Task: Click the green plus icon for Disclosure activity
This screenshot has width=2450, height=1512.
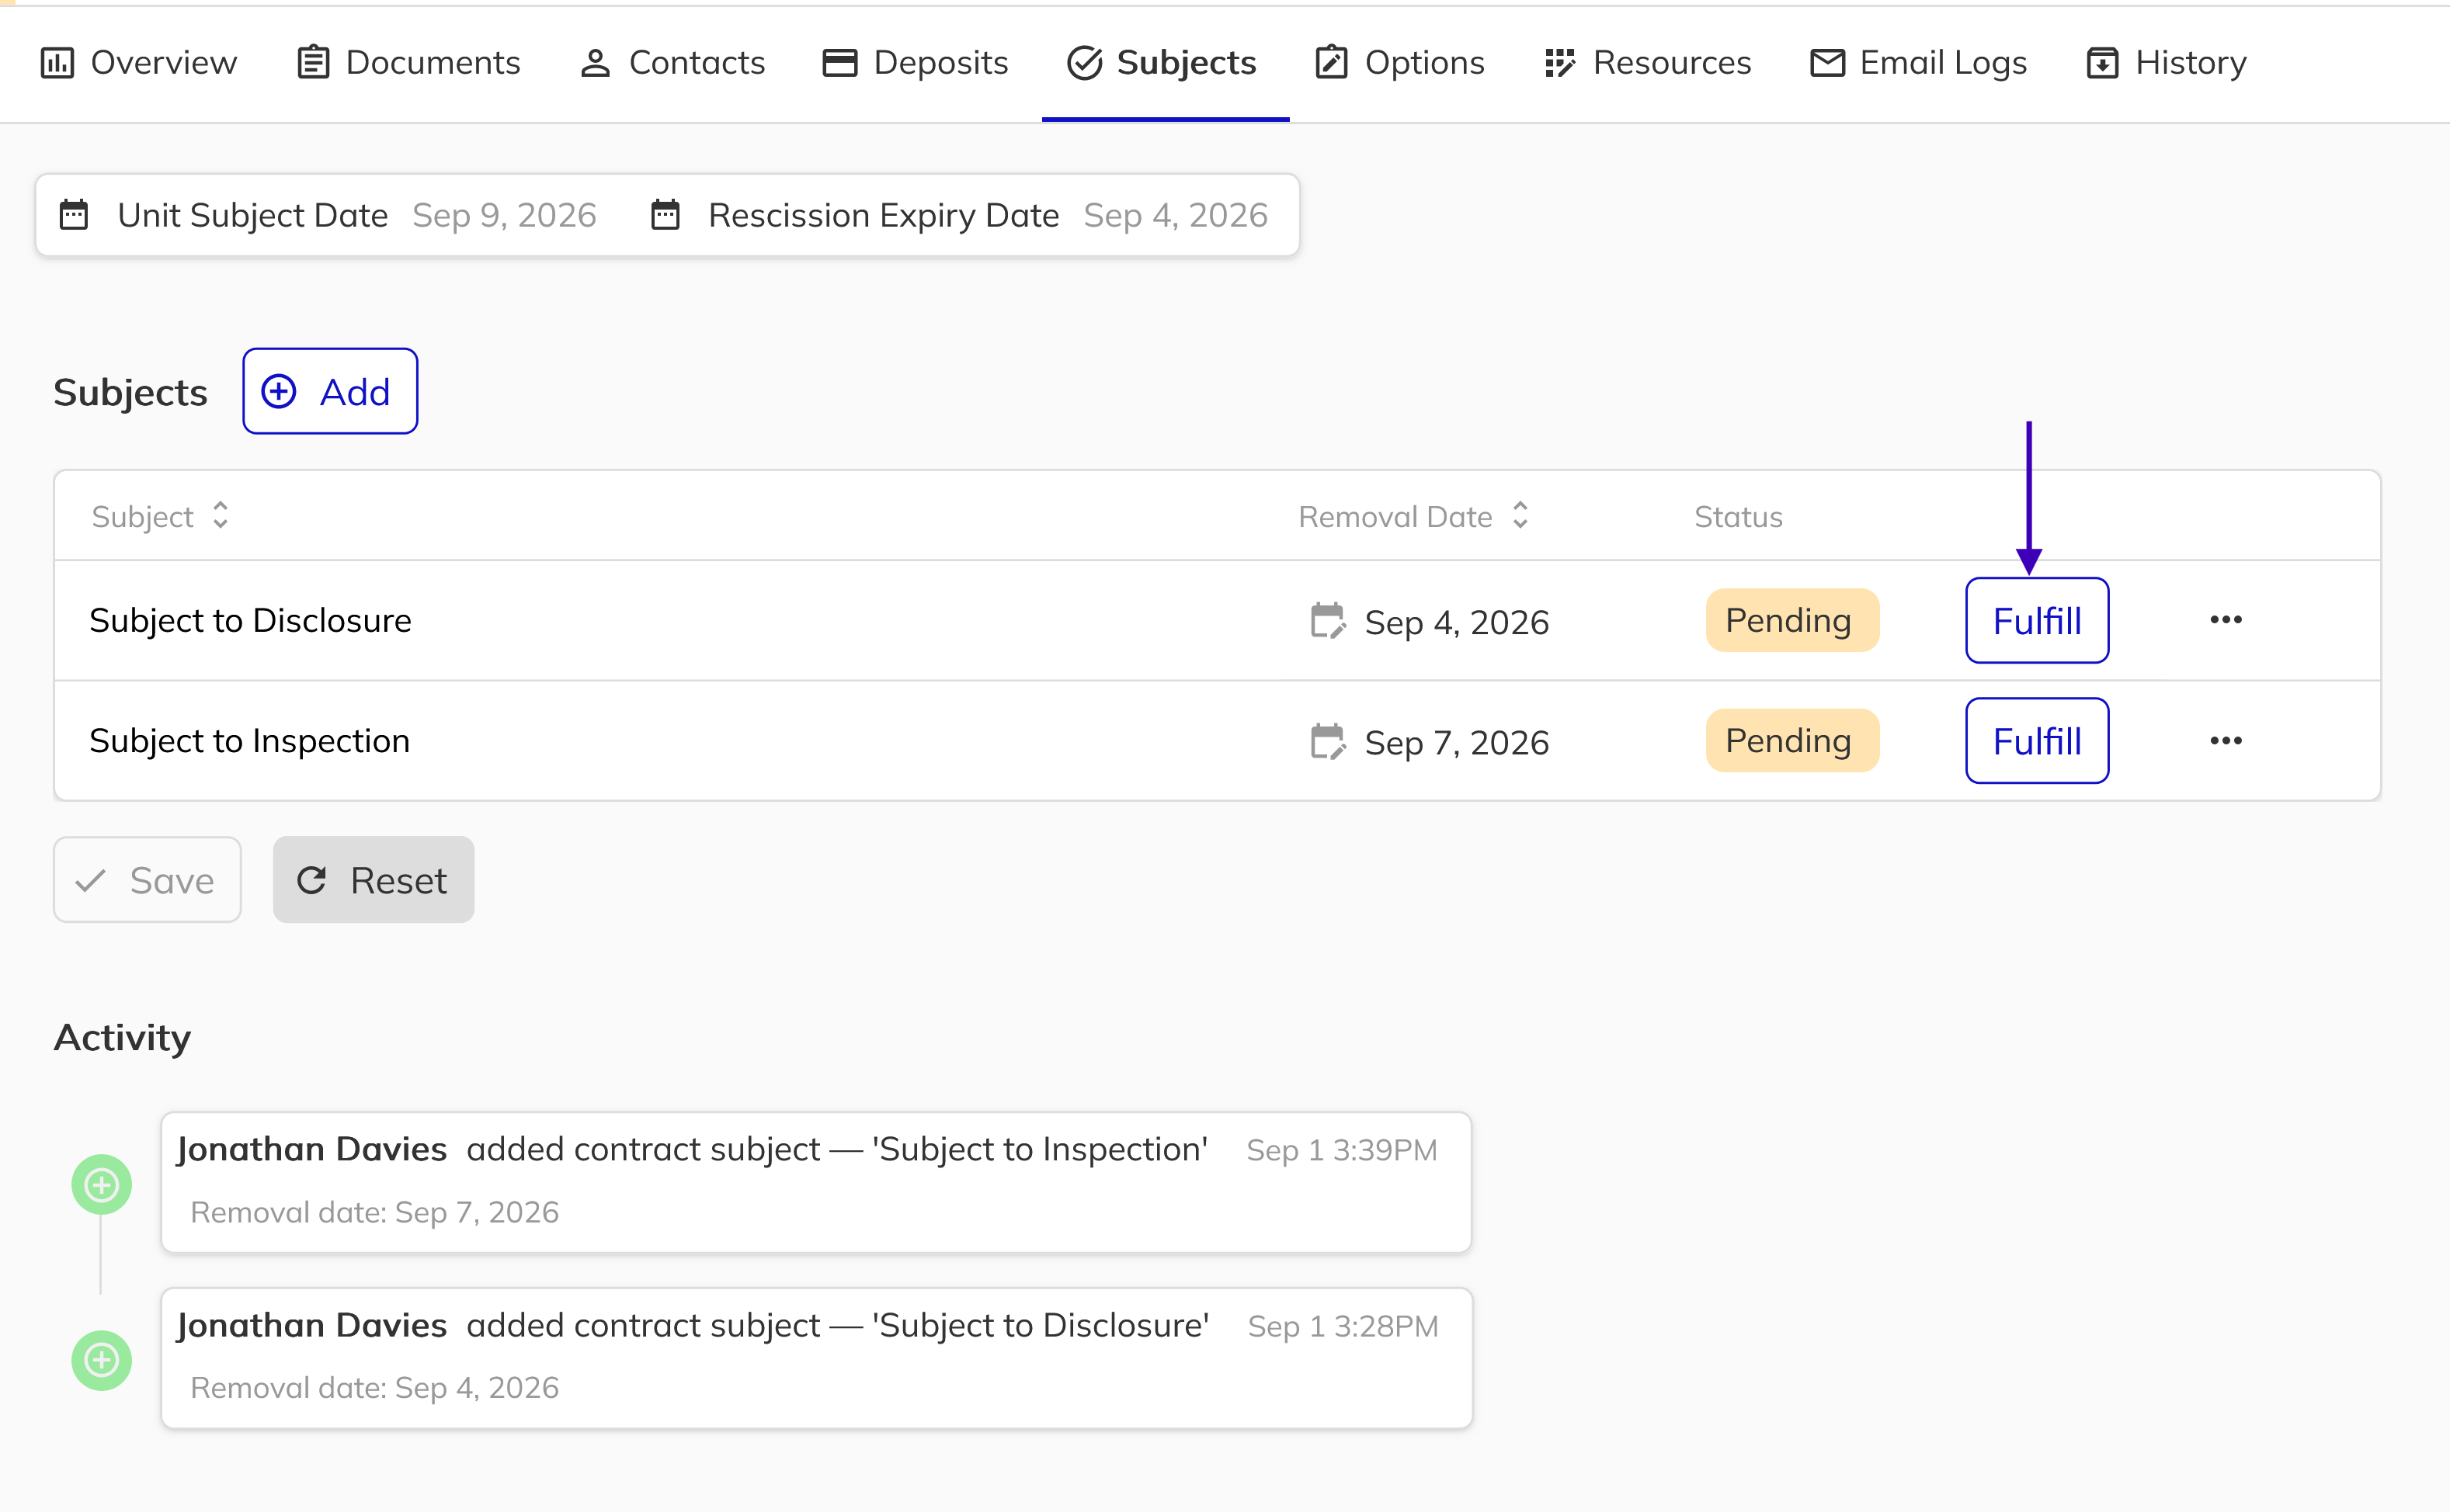Action: 101,1360
